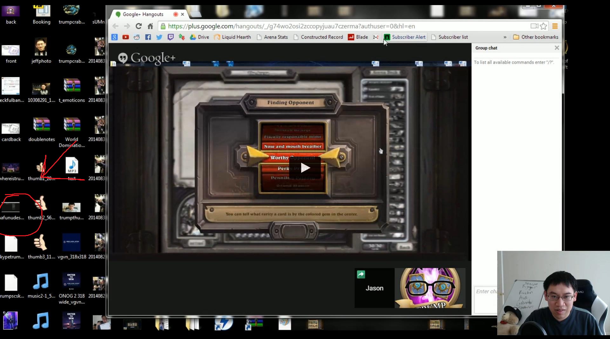
Task: Open a new Chrome tab
Action: [x=196, y=14]
